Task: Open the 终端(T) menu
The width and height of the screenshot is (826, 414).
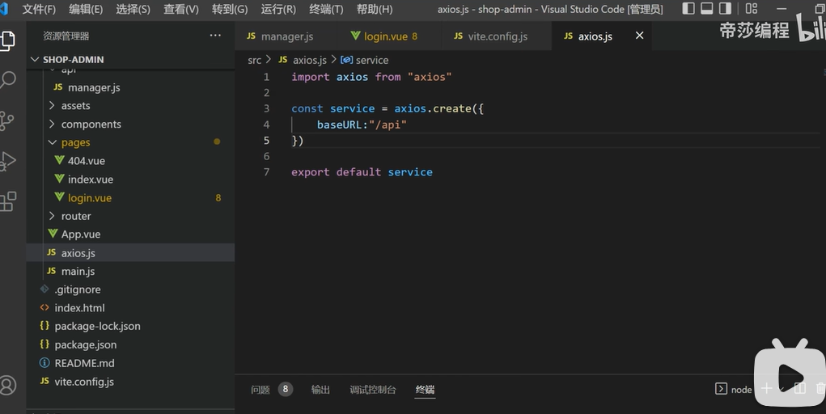Action: pos(326,9)
